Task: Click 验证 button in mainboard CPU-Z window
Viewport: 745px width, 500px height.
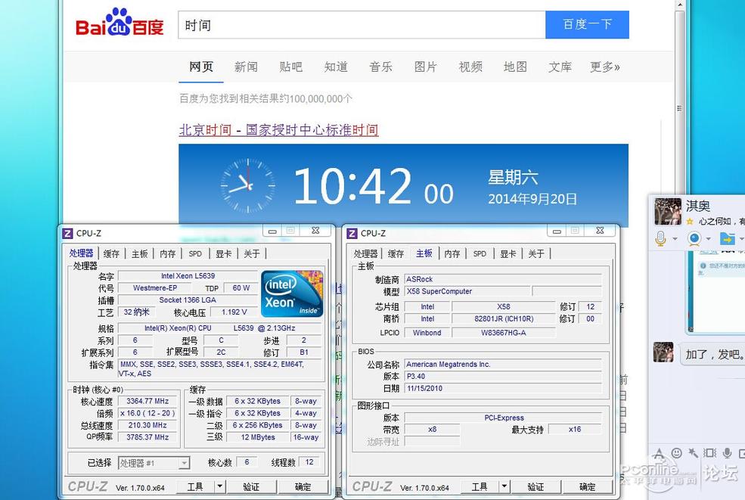Action: tap(536, 486)
